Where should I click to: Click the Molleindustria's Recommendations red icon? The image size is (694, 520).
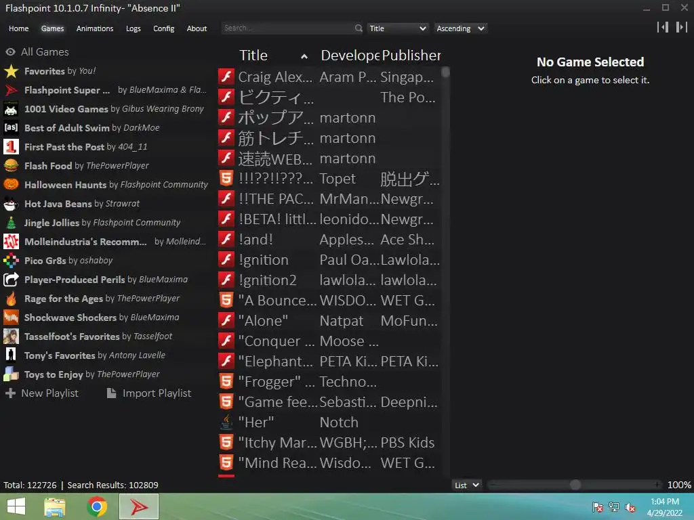click(x=11, y=242)
